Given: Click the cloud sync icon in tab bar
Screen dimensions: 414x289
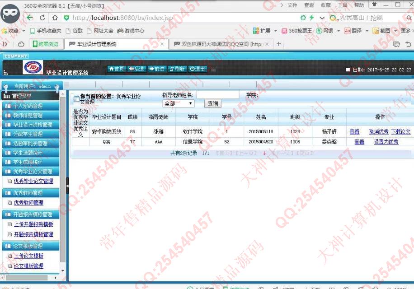Looking at the screenshot, I should click(21, 44).
